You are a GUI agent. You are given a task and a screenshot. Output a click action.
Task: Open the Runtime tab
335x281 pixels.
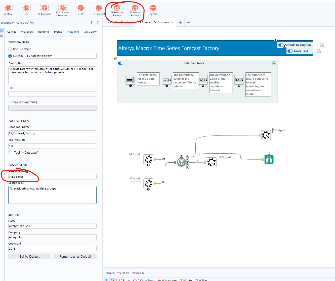[43, 32]
